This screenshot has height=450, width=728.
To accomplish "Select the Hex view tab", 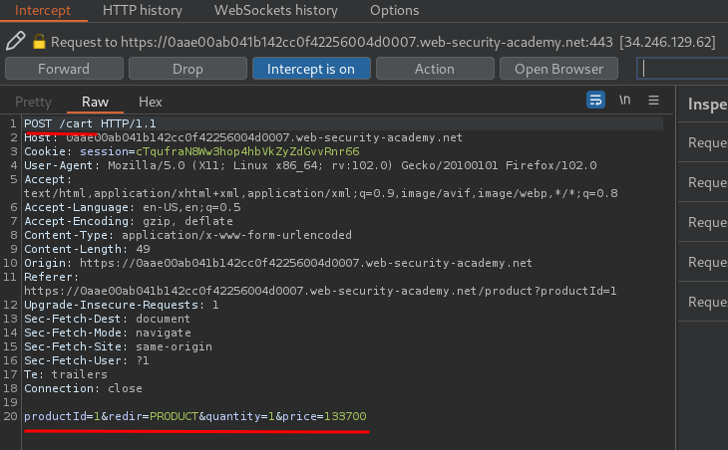I will pos(150,102).
